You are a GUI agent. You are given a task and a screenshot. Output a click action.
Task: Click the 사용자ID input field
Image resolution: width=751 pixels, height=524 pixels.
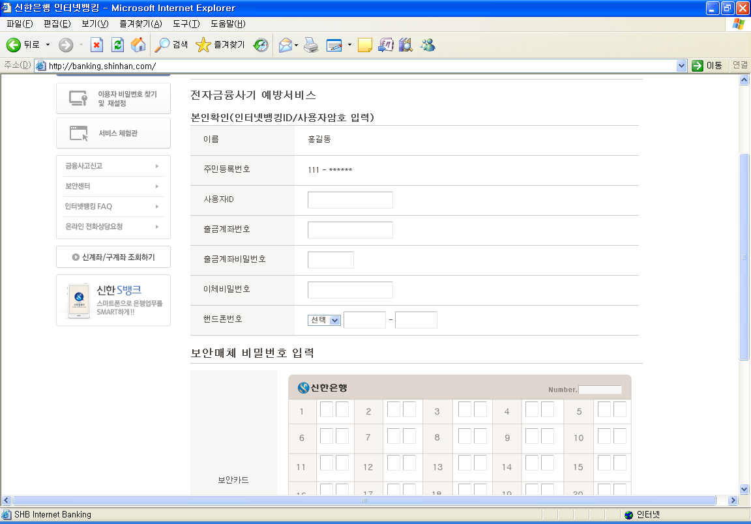[350, 200]
